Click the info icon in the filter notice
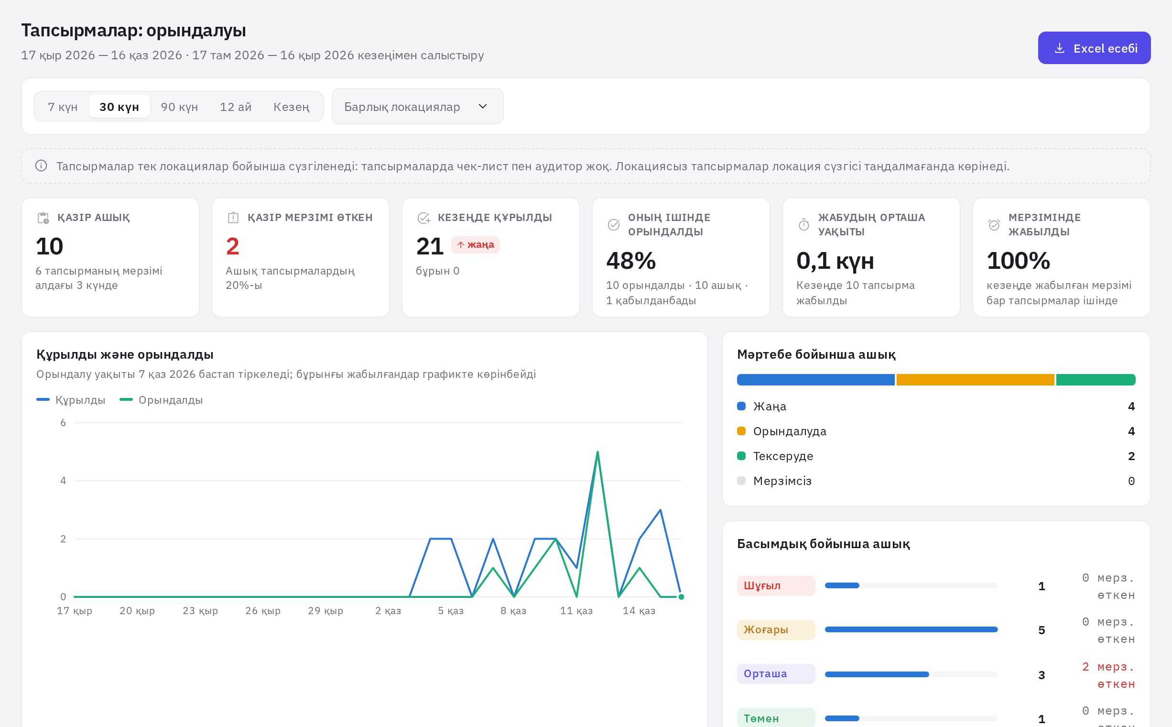 [41, 166]
